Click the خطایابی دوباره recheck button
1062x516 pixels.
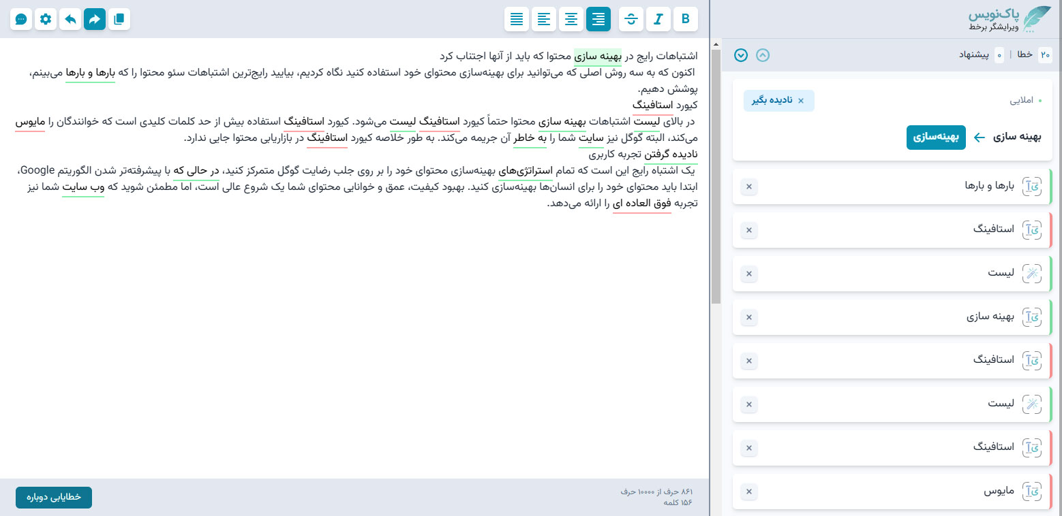tap(54, 498)
